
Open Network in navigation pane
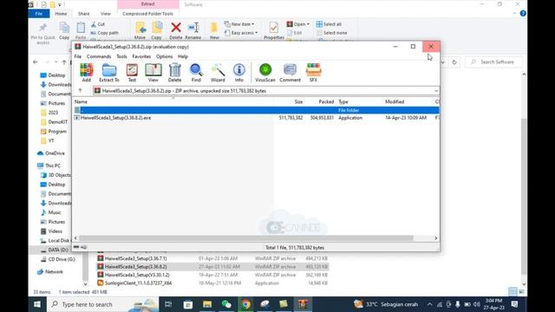50,271
